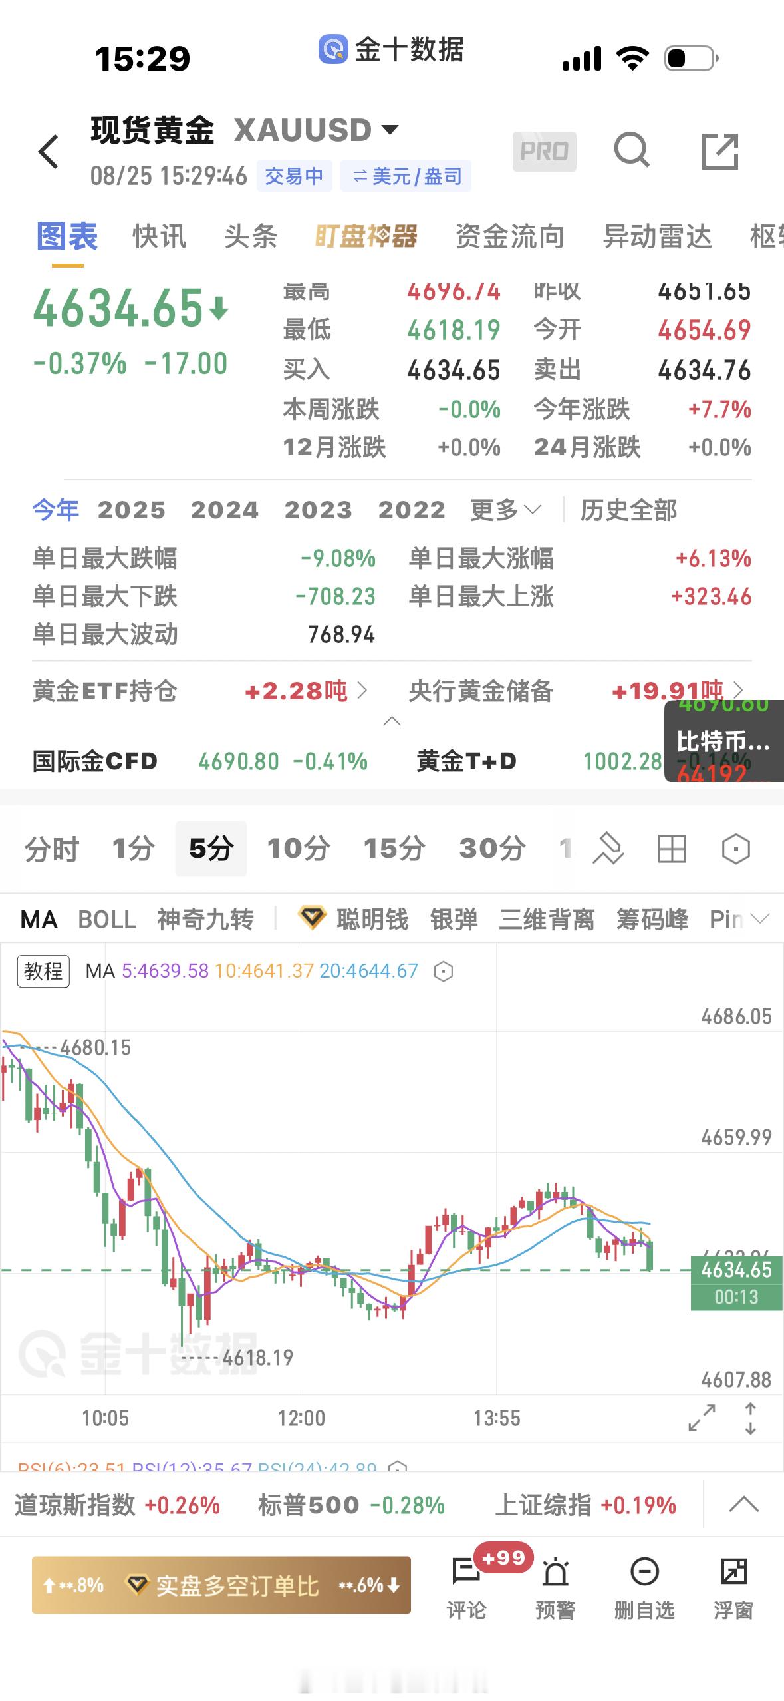The width and height of the screenshot is (784, 1701).
Task: Expand the index ticker bar chevron
Action: [743, 1505]
